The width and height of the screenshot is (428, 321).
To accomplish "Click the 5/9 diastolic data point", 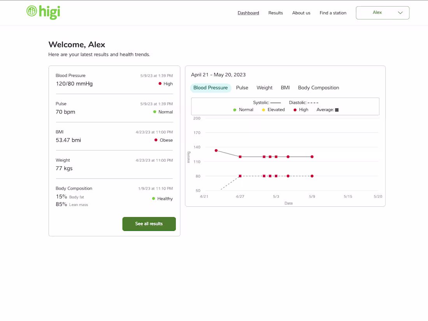I will pos(312,176).
